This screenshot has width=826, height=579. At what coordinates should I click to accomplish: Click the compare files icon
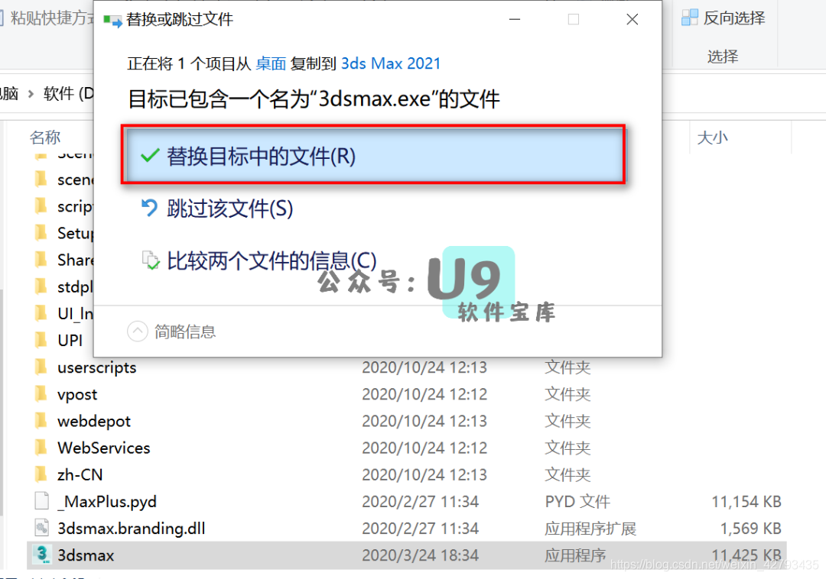click(x=150, y=260)
